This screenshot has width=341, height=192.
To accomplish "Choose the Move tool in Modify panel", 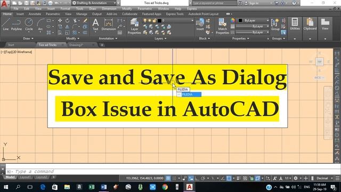I will click(60, 20).
